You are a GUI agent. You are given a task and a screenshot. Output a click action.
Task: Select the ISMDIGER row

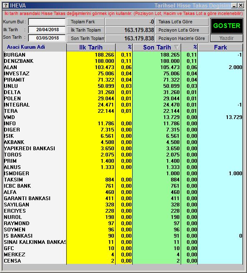click(123, 174)
